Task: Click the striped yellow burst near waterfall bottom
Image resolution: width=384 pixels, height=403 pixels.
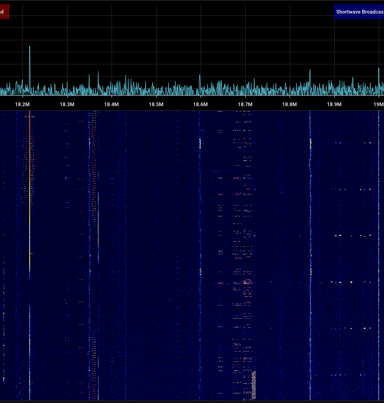Action: (254, 384)
